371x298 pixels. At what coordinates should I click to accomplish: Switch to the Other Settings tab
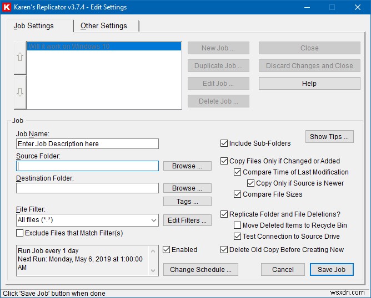(x=104, y=26)
